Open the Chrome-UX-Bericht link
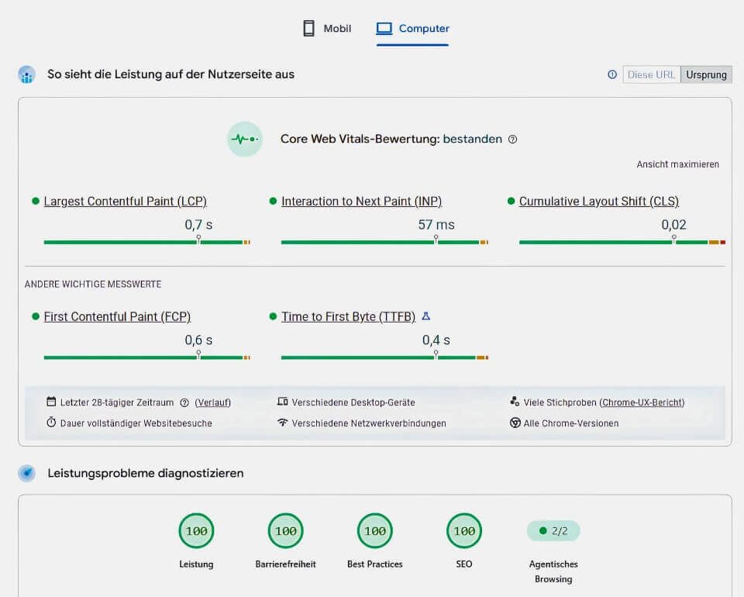744x597 pixels. click(643, 402)
